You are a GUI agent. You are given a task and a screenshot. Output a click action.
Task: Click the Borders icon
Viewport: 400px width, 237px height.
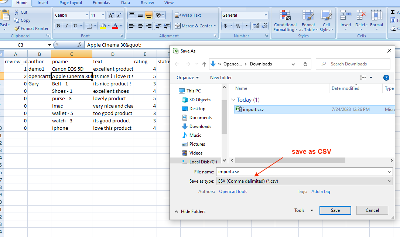pos(89,26)
